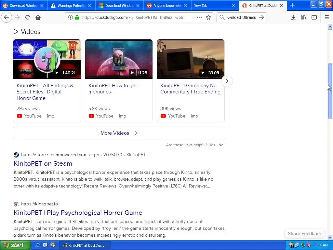
Task: Click the '30K views' text
Action: pos(170,108)
